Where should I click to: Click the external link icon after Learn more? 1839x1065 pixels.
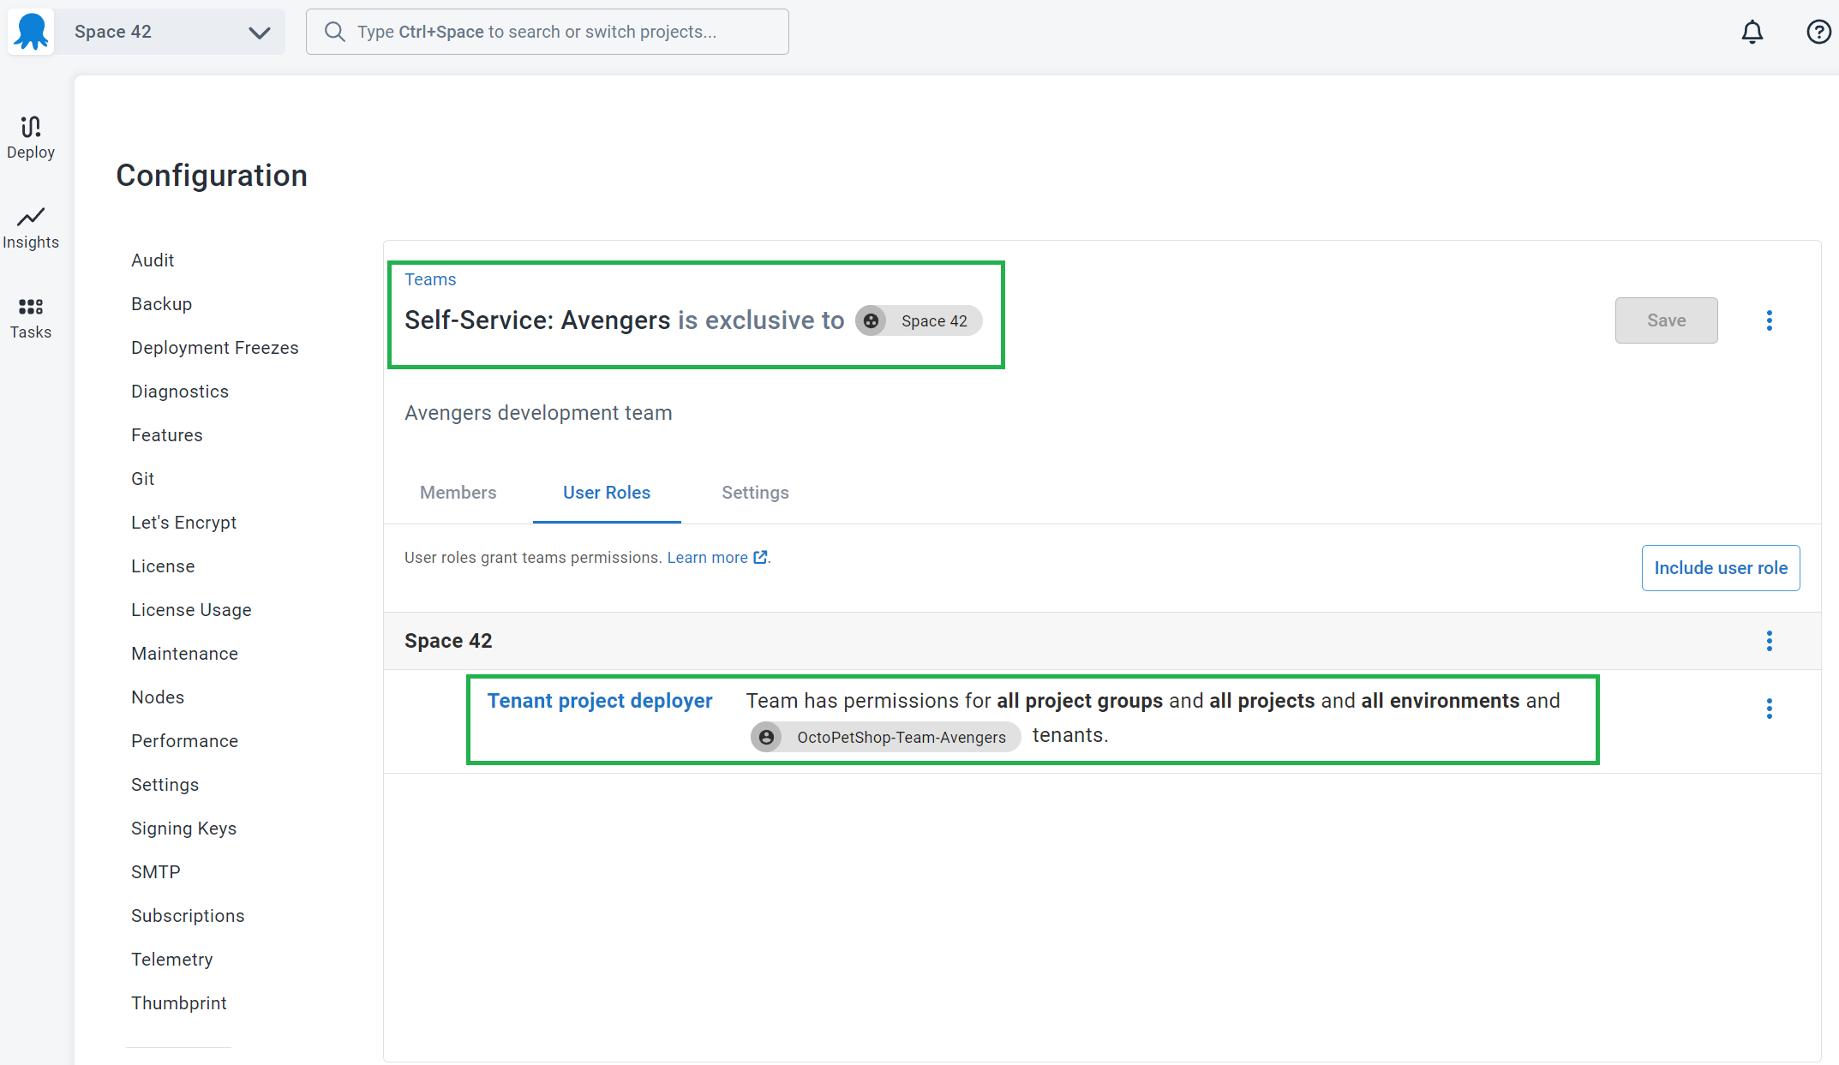pyautogui.click(x=760, y=557)
